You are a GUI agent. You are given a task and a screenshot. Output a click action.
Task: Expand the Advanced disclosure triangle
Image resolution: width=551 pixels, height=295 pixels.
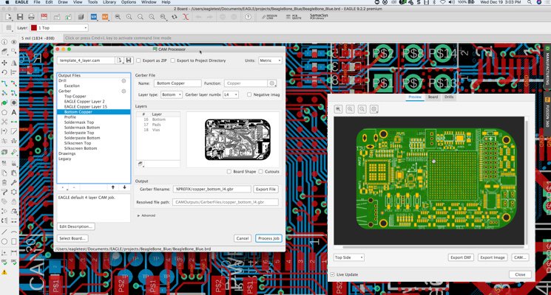point(138,216)
